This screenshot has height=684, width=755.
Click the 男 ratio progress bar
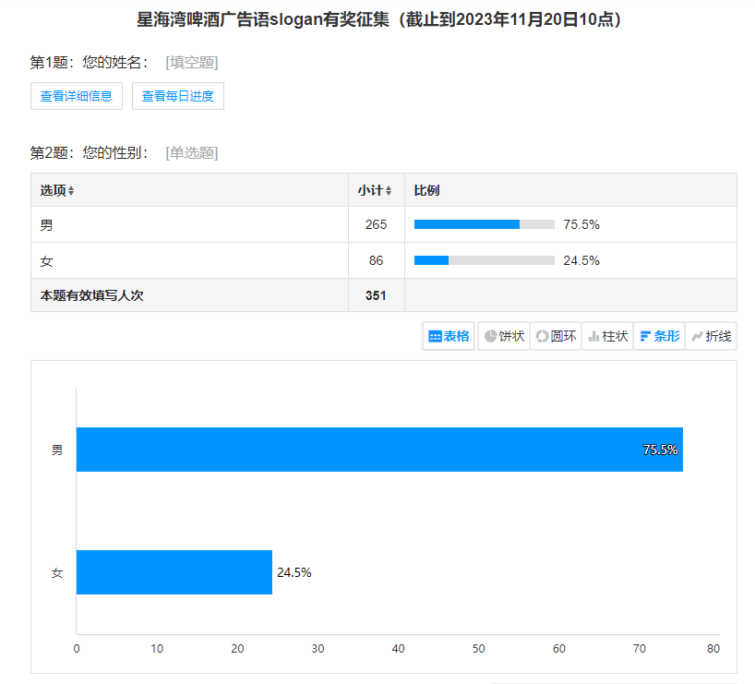[x=485, y=224]
